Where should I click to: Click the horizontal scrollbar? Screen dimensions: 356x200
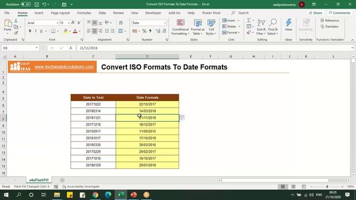(x=275, y=180)
